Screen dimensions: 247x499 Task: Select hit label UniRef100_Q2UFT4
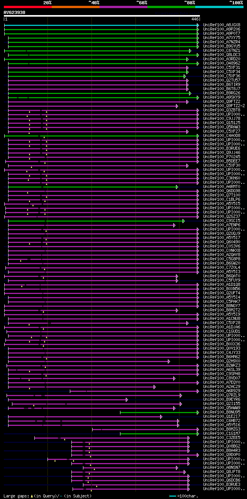(222, 293)
